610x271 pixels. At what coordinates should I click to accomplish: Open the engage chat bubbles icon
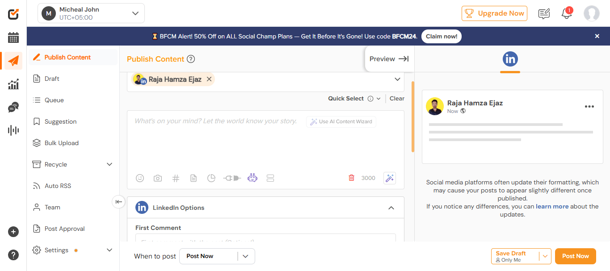13,107
